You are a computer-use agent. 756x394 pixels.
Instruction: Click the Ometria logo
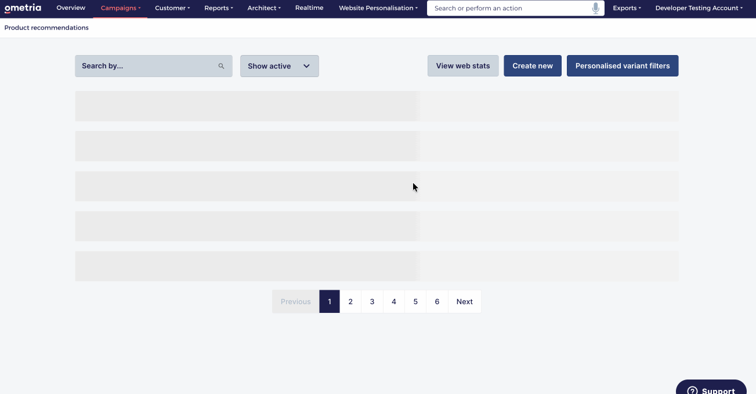point(23,8)
